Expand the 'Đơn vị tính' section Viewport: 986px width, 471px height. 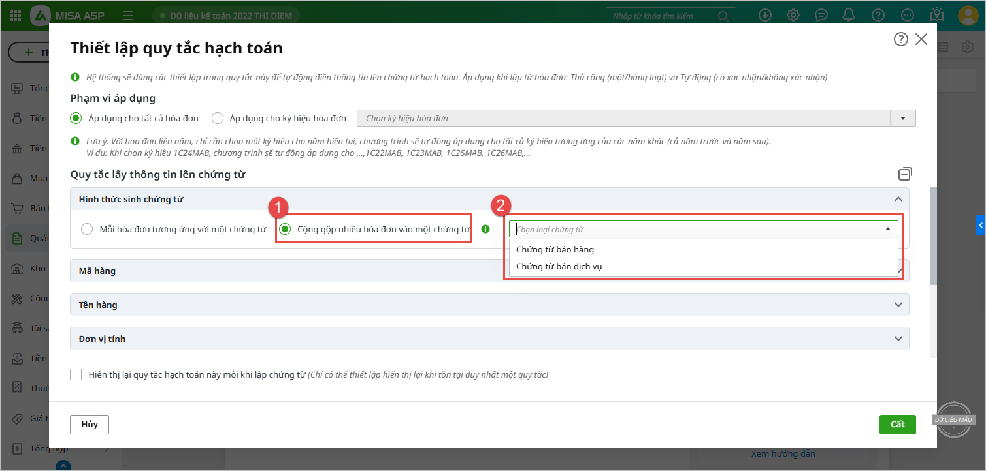pyautogui.click(x=898, y=339)
